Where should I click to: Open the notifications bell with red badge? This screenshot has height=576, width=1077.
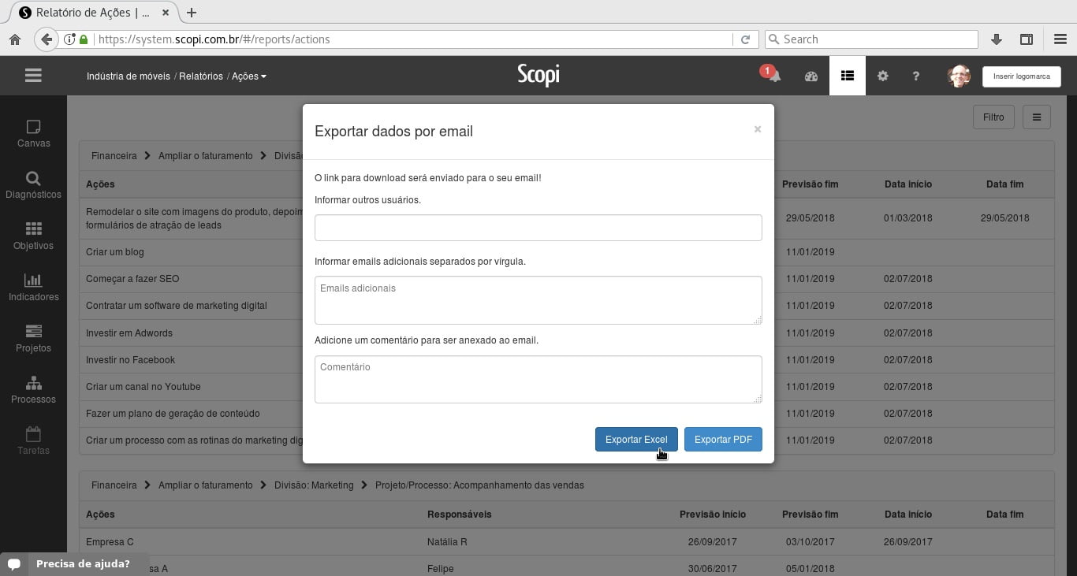[773, 76]
